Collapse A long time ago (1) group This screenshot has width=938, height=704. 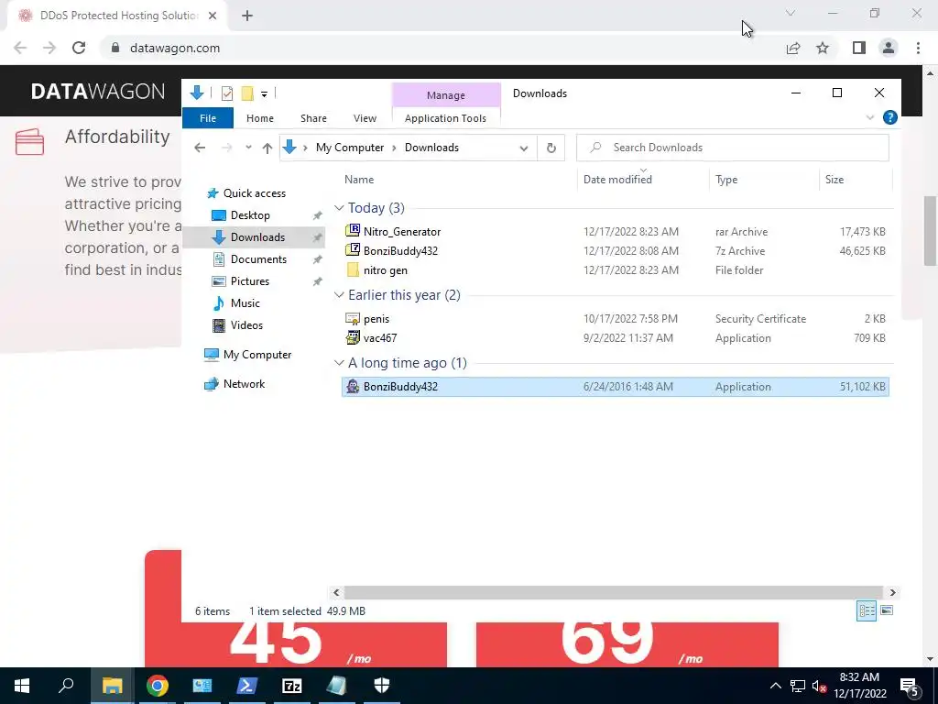(x=339, y=363)
